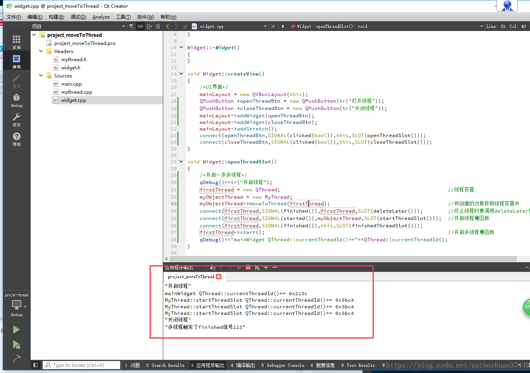The height and width of the screenshot is (373, 530).
Task: Open widget.h in project tree
Action: point(71,67)
